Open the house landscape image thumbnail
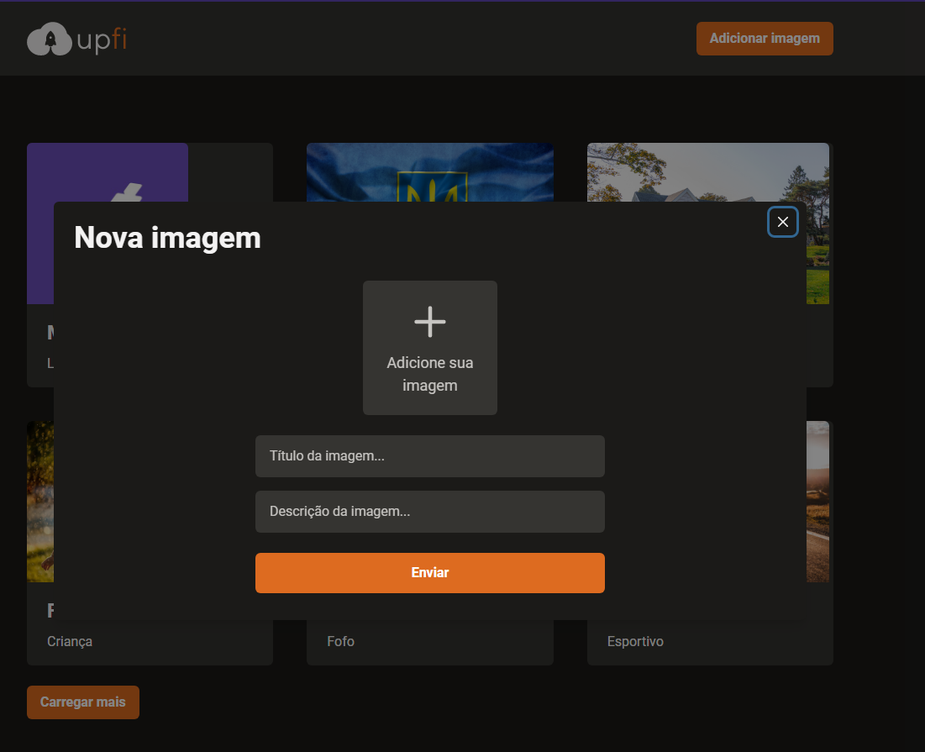The image size is (925, 752). 708,172
